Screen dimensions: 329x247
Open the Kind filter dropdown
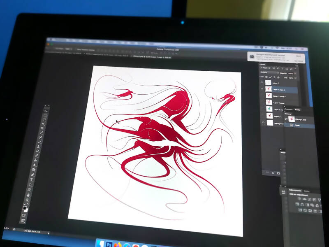tap(265, 68)
